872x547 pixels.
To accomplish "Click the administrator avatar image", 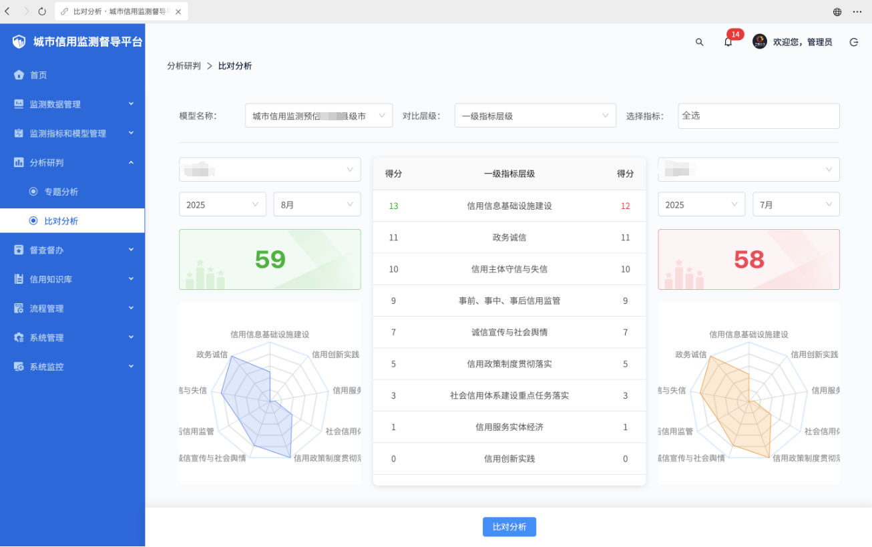I will click(760, 42).
